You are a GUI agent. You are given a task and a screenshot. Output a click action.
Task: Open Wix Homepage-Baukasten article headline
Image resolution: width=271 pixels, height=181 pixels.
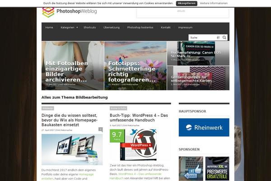coord(70,120)
